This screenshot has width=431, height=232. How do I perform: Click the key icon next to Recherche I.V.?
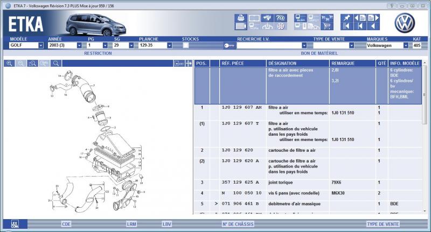point(229,46)
